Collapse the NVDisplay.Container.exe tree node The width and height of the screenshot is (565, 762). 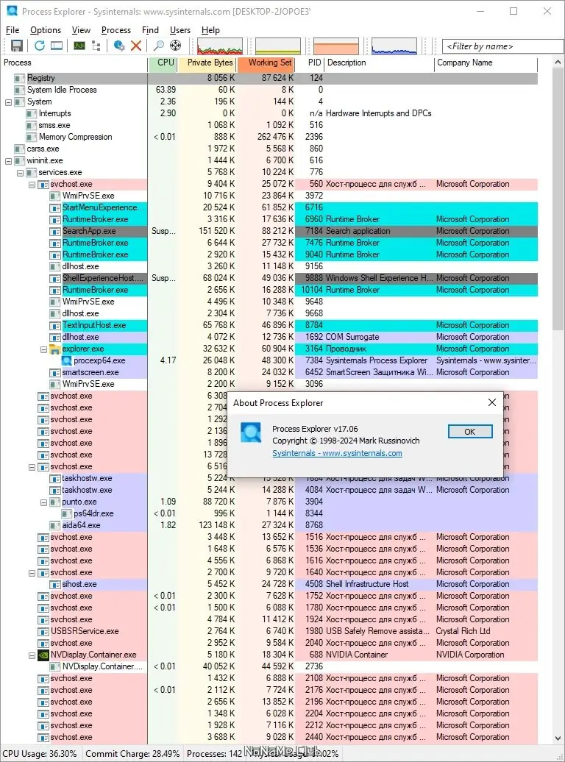[x=32, y=655]
